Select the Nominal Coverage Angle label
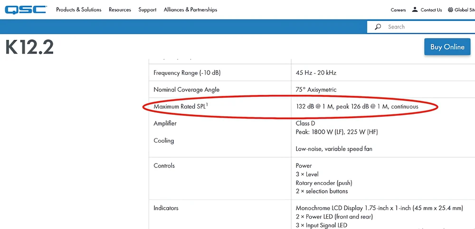 [186, 90]
